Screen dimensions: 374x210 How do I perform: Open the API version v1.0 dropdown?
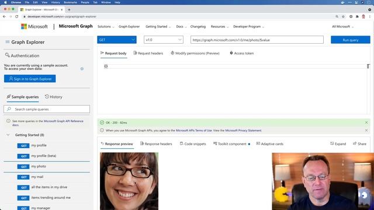click(164, 40)
